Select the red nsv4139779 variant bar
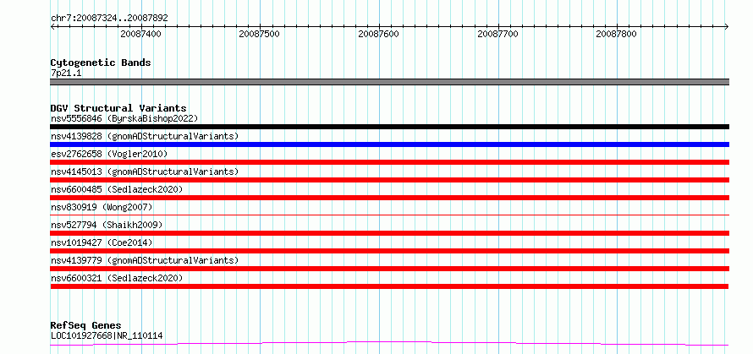 [x=389, y=269]
